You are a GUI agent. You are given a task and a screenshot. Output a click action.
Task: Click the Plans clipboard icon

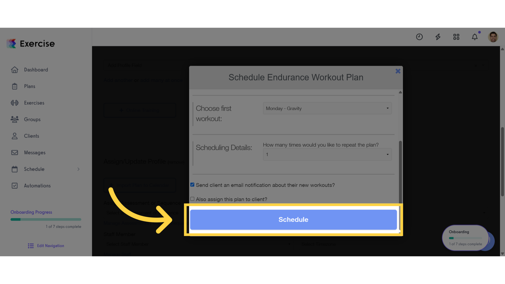(15, 86)
